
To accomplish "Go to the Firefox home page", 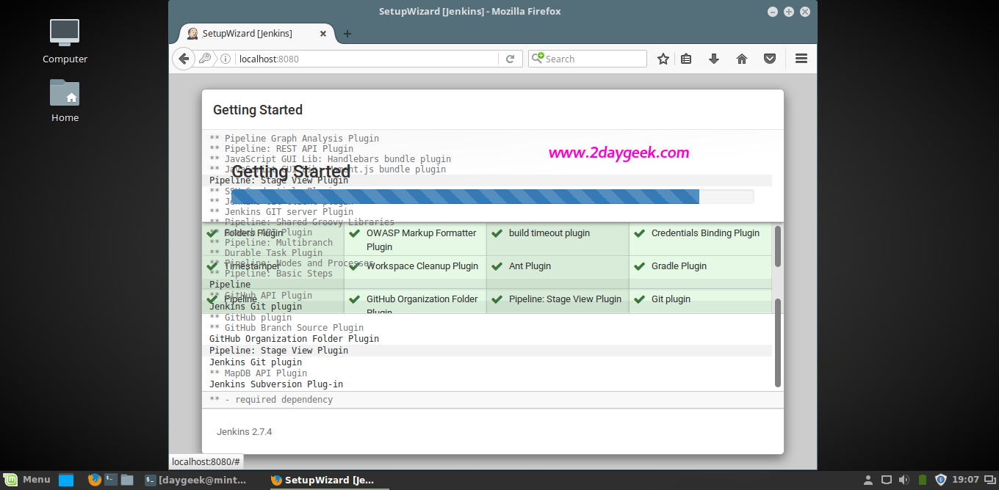I will (x=742, y=59).
